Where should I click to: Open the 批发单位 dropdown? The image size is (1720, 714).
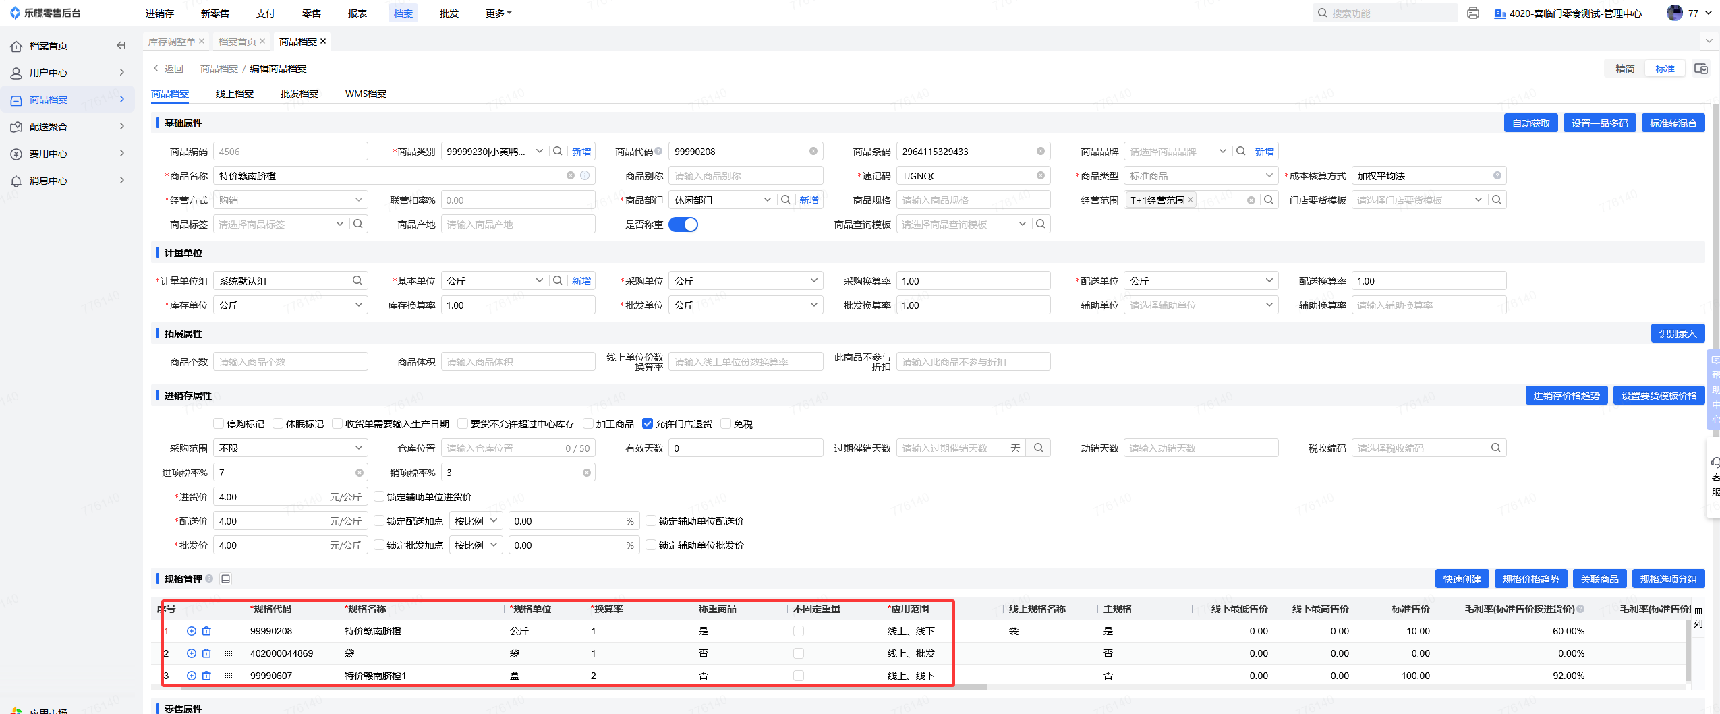pyautogui.click(x=746, y=305)
